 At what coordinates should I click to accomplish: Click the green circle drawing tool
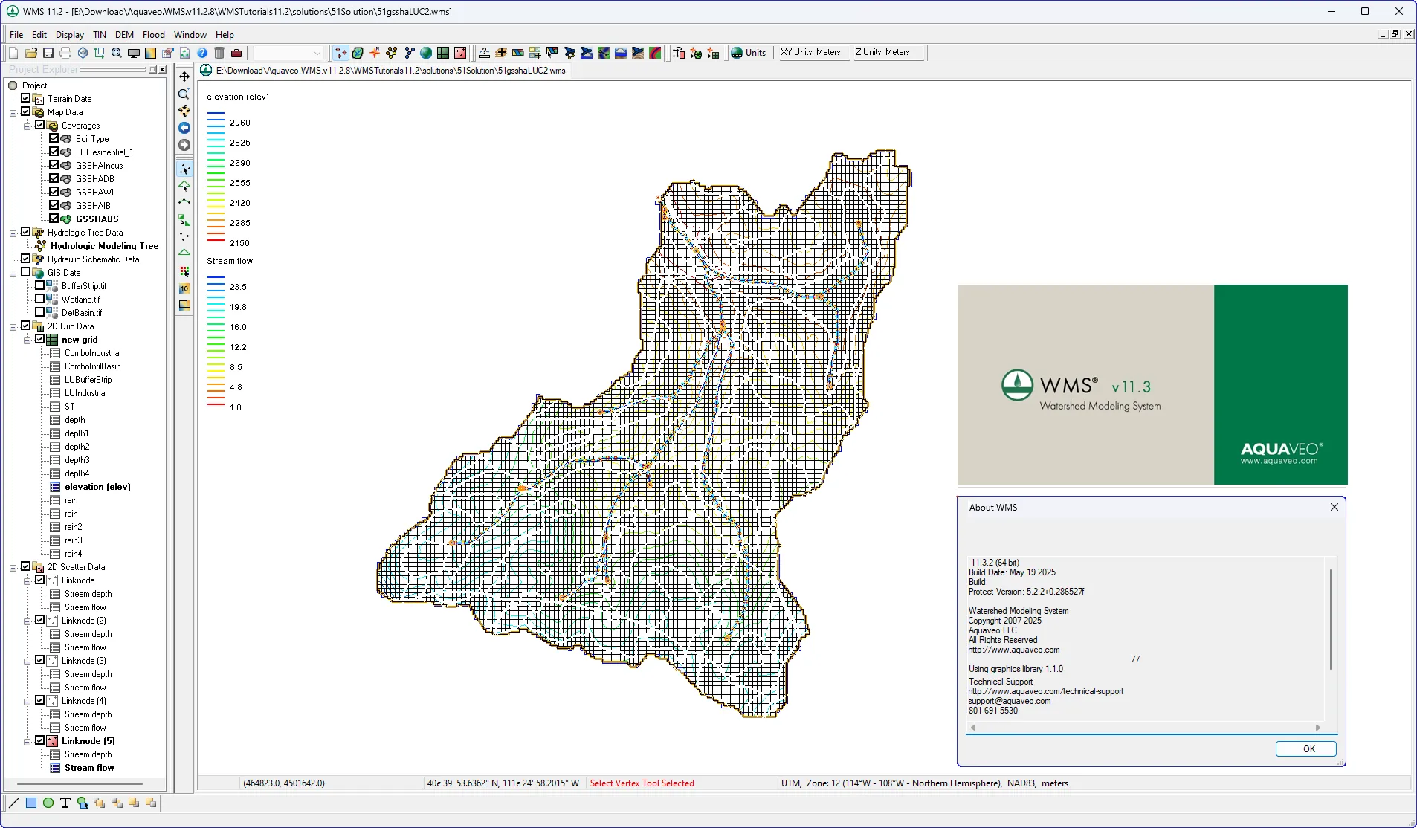point(48,803)
